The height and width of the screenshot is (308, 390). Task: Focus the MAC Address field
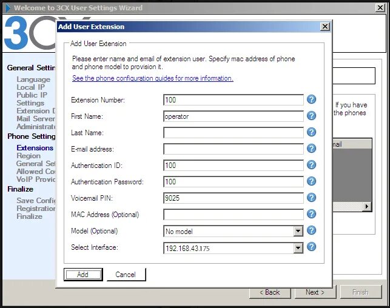tap(234, 215)
